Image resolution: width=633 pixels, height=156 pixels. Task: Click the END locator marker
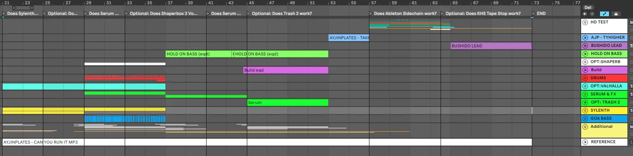[x=534, y=14]
